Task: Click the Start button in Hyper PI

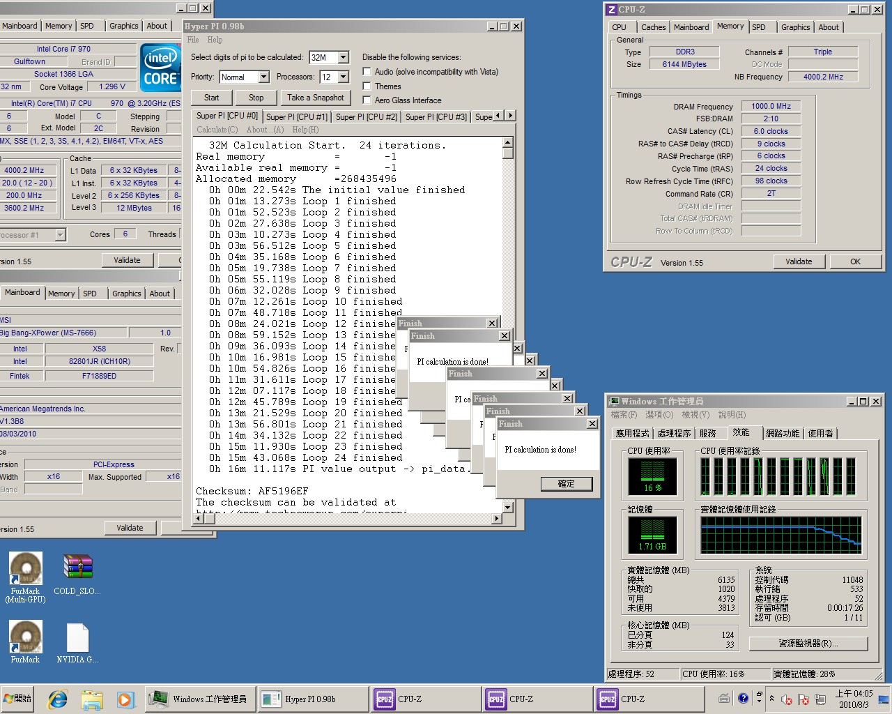Action: click(x=211, y=98)
